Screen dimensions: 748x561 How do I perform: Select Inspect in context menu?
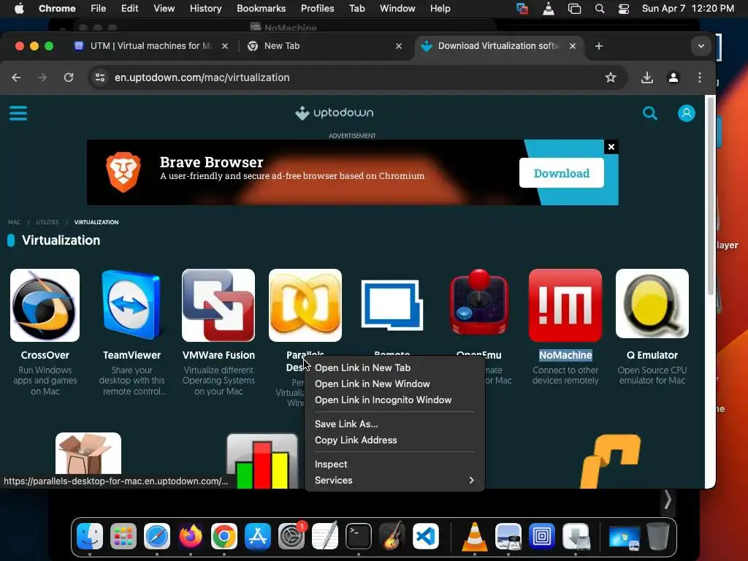pyautogui.click(x=394, y=464)
